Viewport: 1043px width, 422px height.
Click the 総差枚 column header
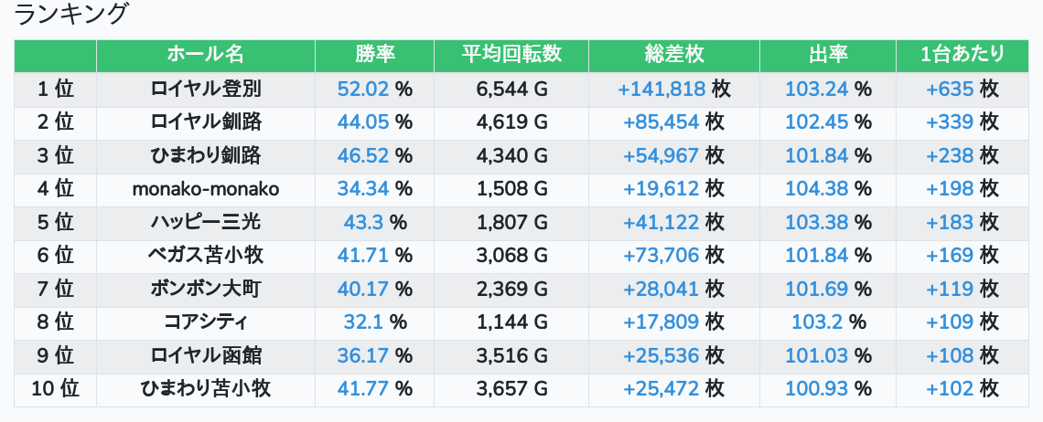coord(673,55)
